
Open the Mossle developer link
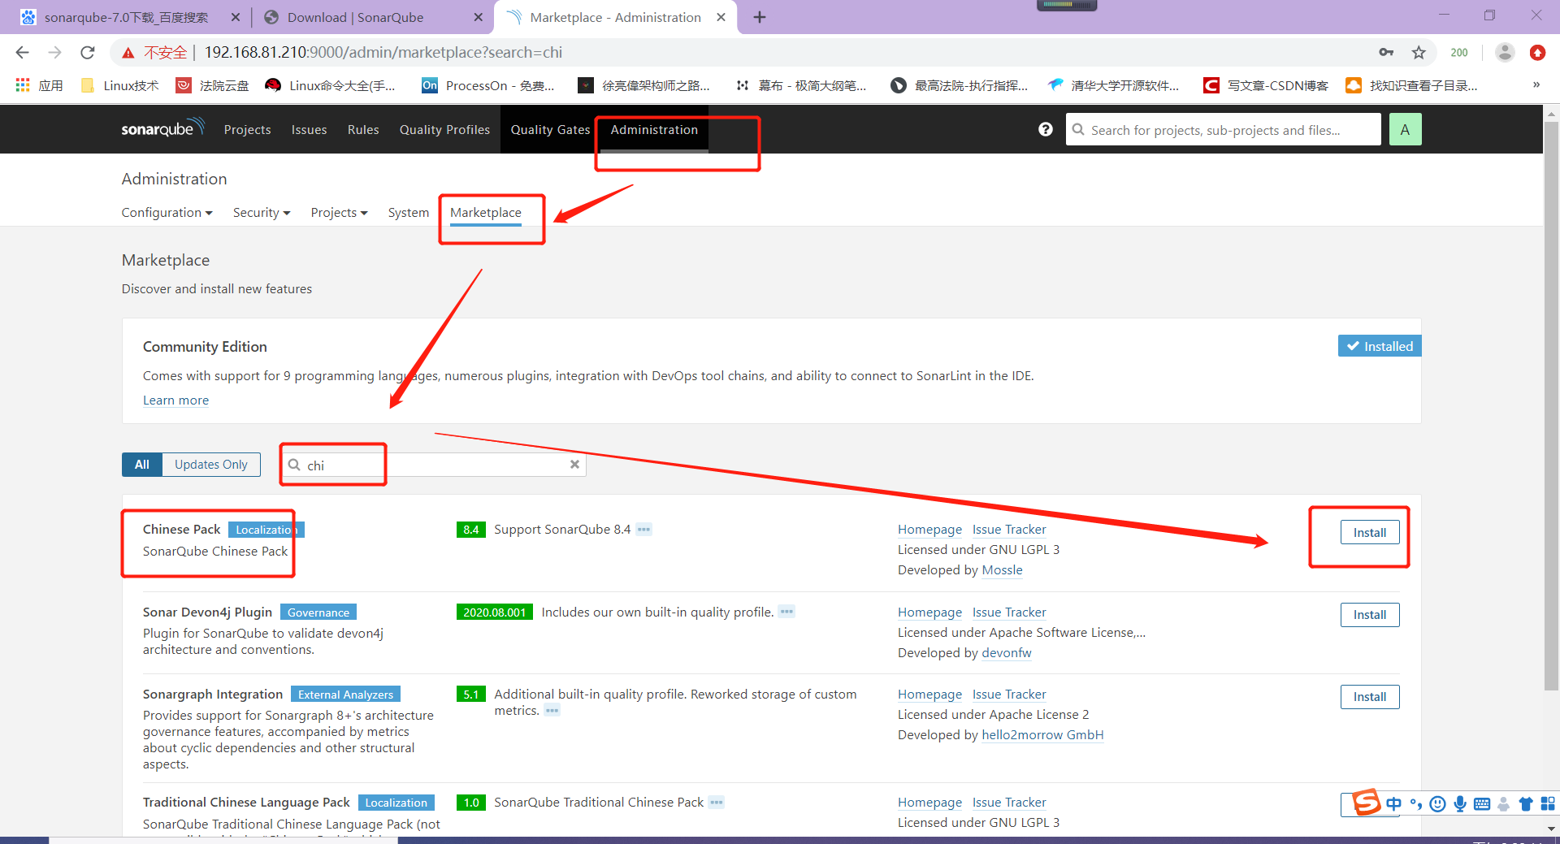1002,570
